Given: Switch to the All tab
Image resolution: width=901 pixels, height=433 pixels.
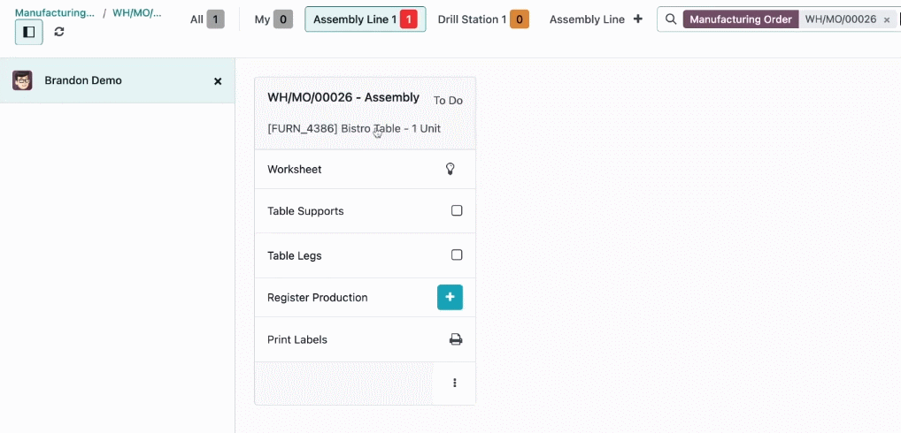Looking at the screenshot, I should 207,19.
